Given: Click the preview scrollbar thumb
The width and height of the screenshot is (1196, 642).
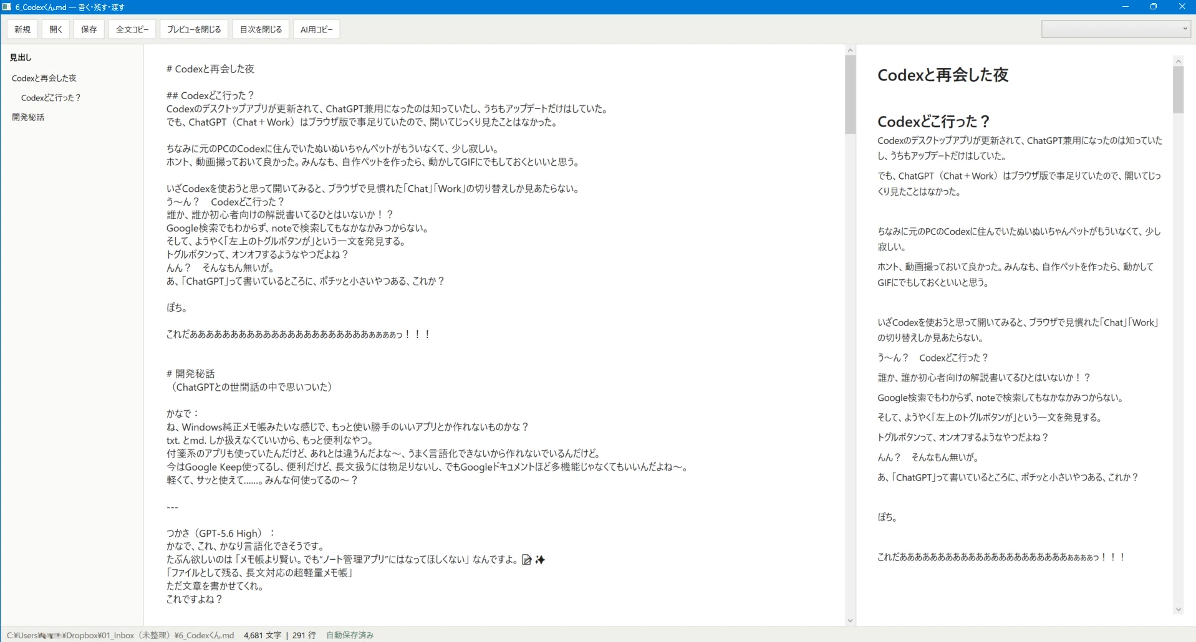Looking at the screenshot, I should (1178, 90).
